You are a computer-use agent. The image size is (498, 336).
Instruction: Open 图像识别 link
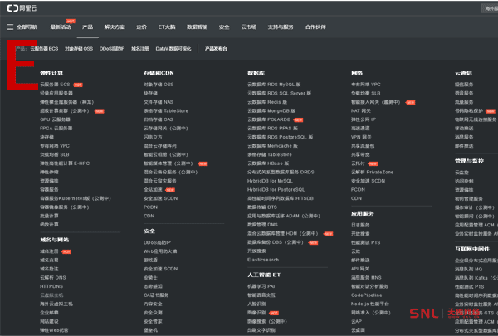point(256,313)
